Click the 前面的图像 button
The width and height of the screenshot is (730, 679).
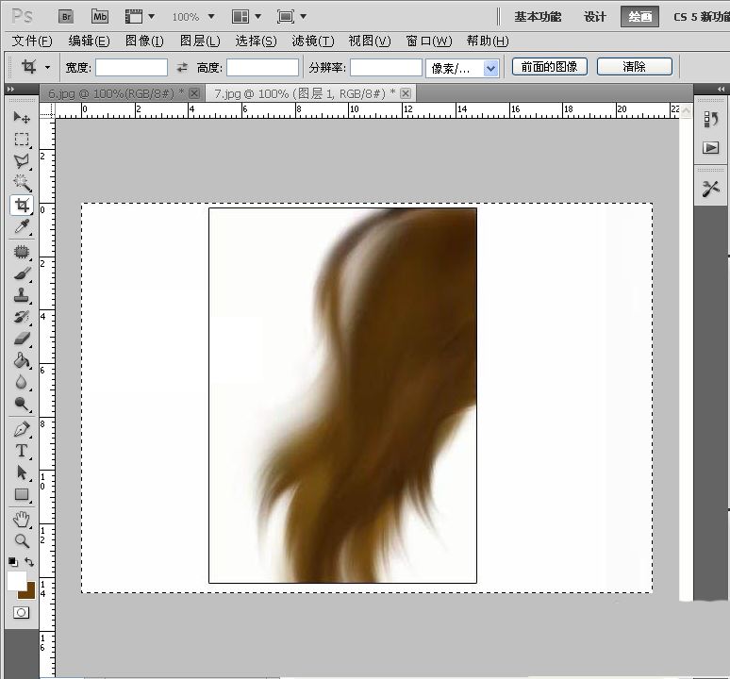coord(550,67)
